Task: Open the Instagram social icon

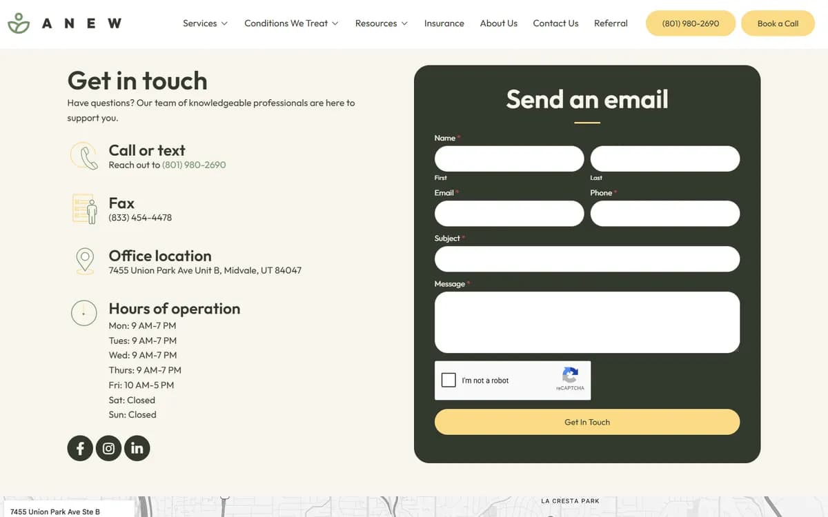Action: pos(108,448)
